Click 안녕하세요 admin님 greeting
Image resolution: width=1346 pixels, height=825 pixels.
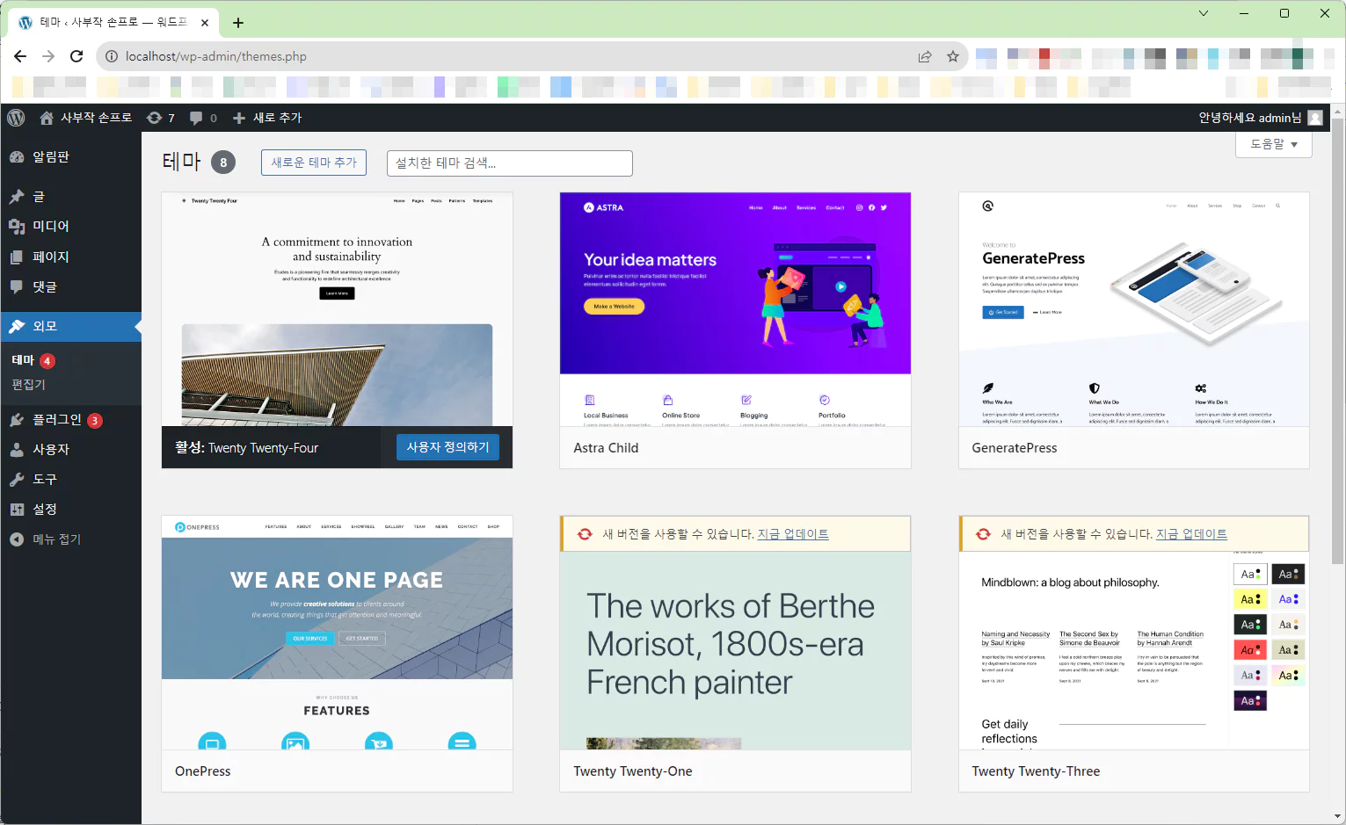[1250, 118]
